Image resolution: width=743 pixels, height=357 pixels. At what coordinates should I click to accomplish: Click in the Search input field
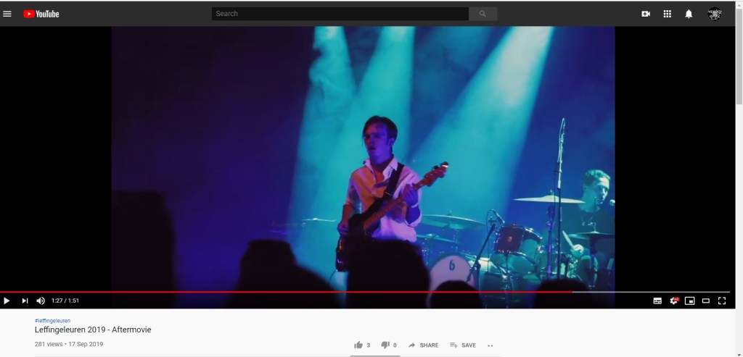tap(340, 14)
